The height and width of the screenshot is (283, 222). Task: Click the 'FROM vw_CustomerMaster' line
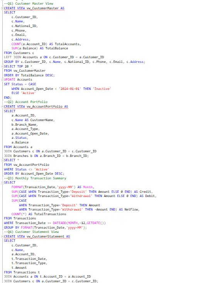(x=25, y=71)
